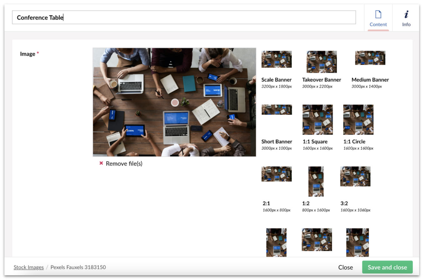The image size is (424, 280).
Task: Click the Info 'i' icon
Action: tap(406, 14)
